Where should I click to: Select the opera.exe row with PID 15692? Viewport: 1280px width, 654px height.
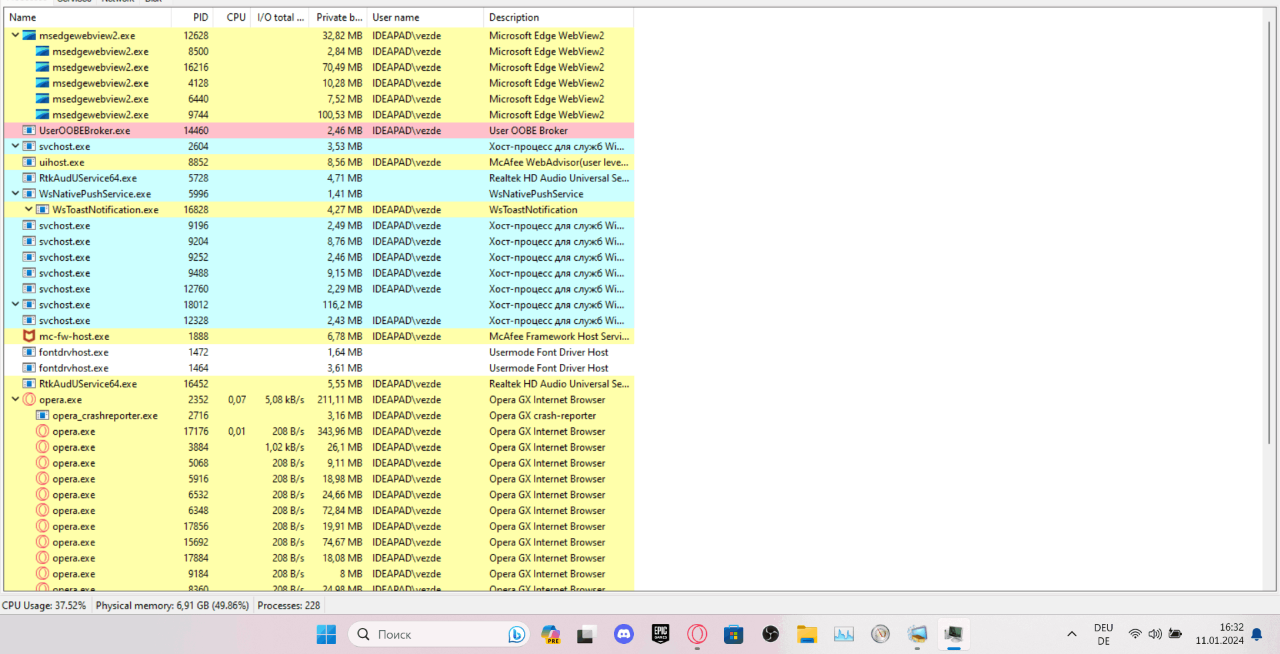click(x=319, y=542)
